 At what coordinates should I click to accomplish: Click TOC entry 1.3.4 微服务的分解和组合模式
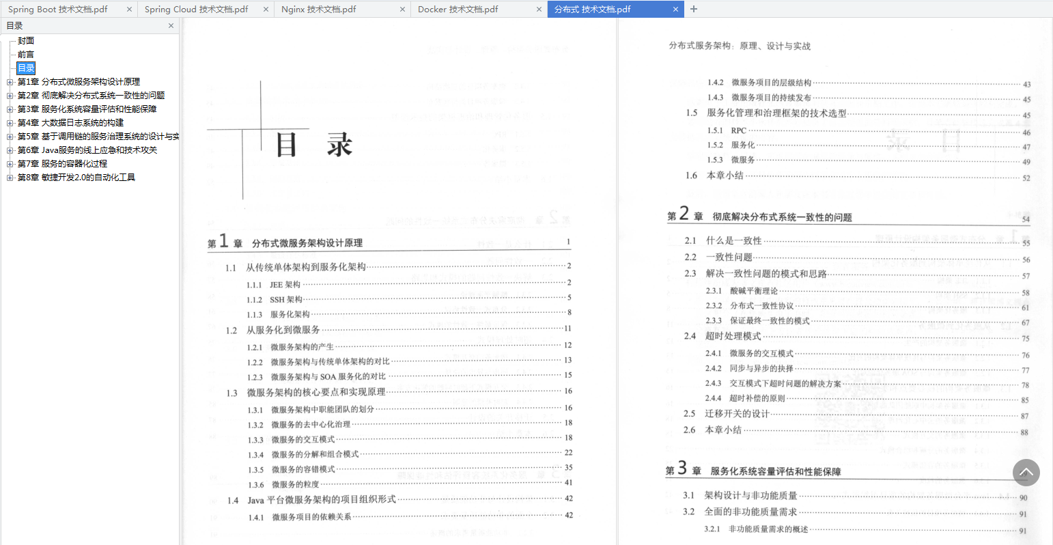[x=409, y=454]
